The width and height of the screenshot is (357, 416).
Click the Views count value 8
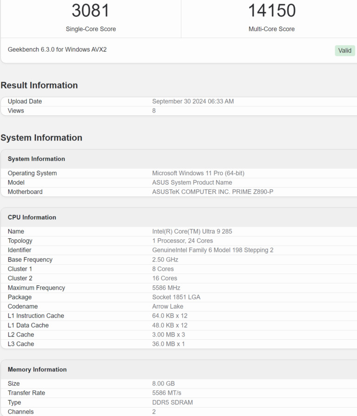[x=154, y=111]
